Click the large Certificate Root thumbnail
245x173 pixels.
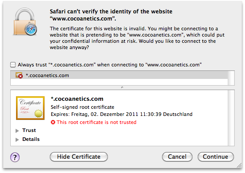tap(30, 108)
